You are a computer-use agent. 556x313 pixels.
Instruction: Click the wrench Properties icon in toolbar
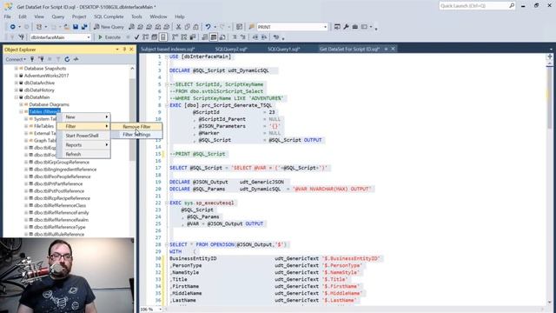coord(346,27)
